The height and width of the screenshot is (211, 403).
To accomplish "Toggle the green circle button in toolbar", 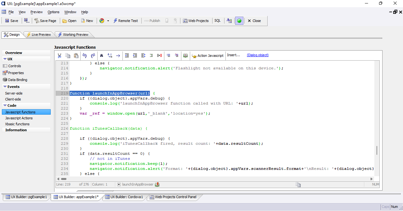I will (x=239, y=21).
